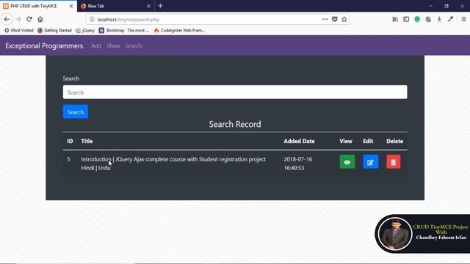Click the View column header
This screenshot has height=264, width=470.
click(346, 141)
